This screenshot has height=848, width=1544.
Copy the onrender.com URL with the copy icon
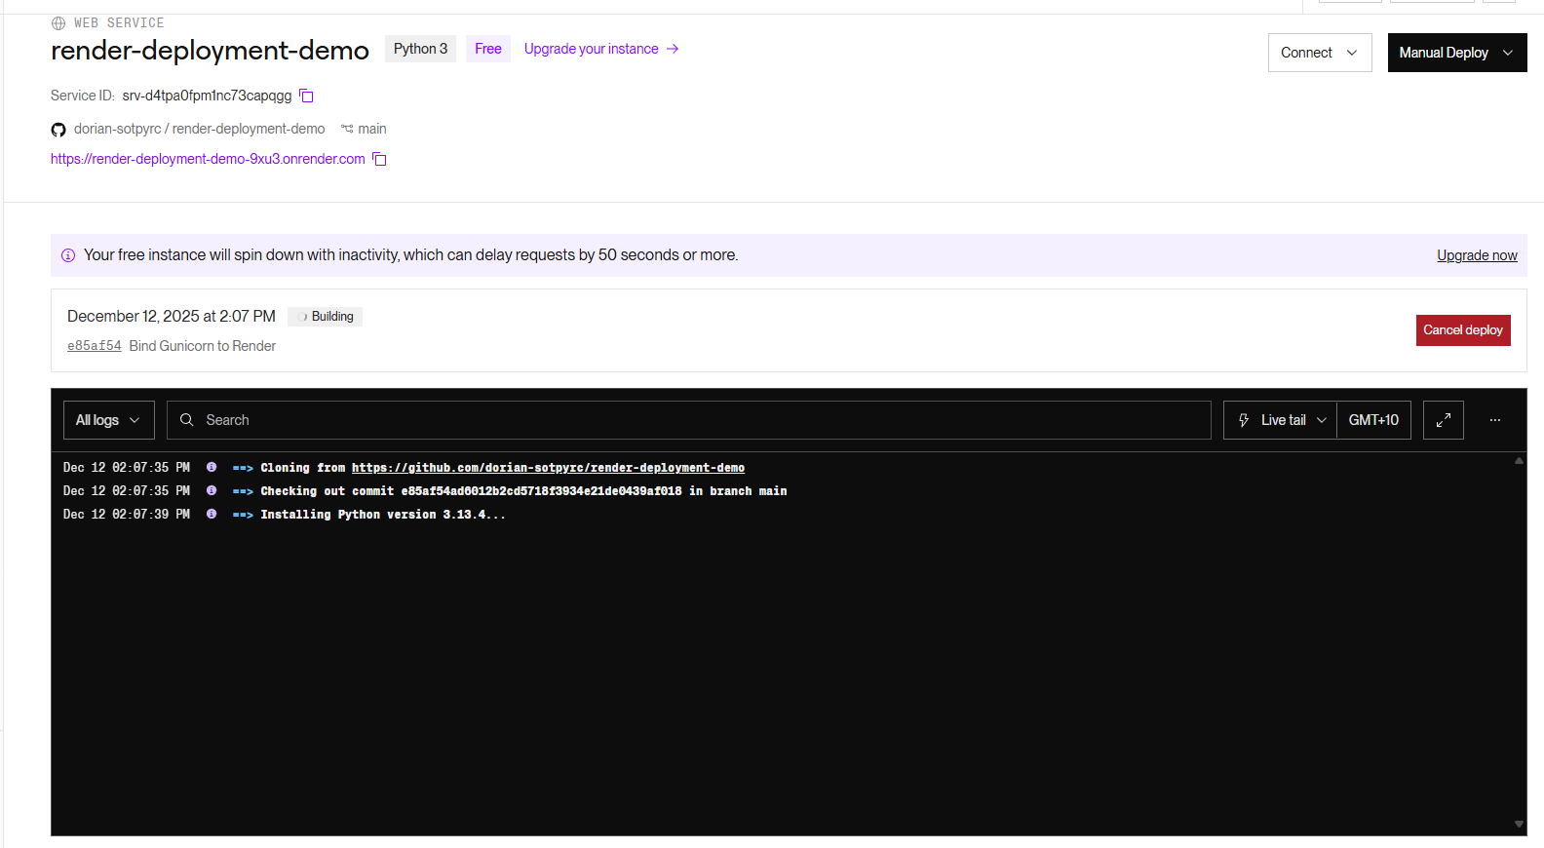[x=379, y=159]
